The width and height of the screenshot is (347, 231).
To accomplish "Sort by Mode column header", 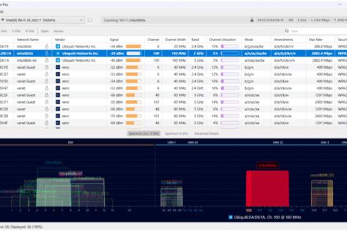I will 249,39.
